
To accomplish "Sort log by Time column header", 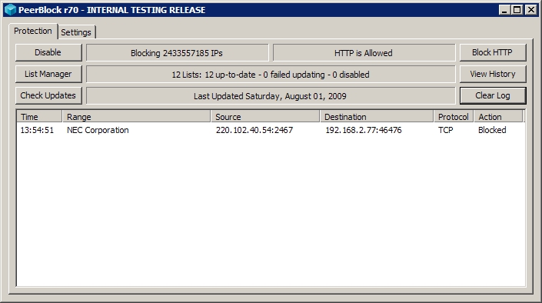I will (x=39, y=117).
